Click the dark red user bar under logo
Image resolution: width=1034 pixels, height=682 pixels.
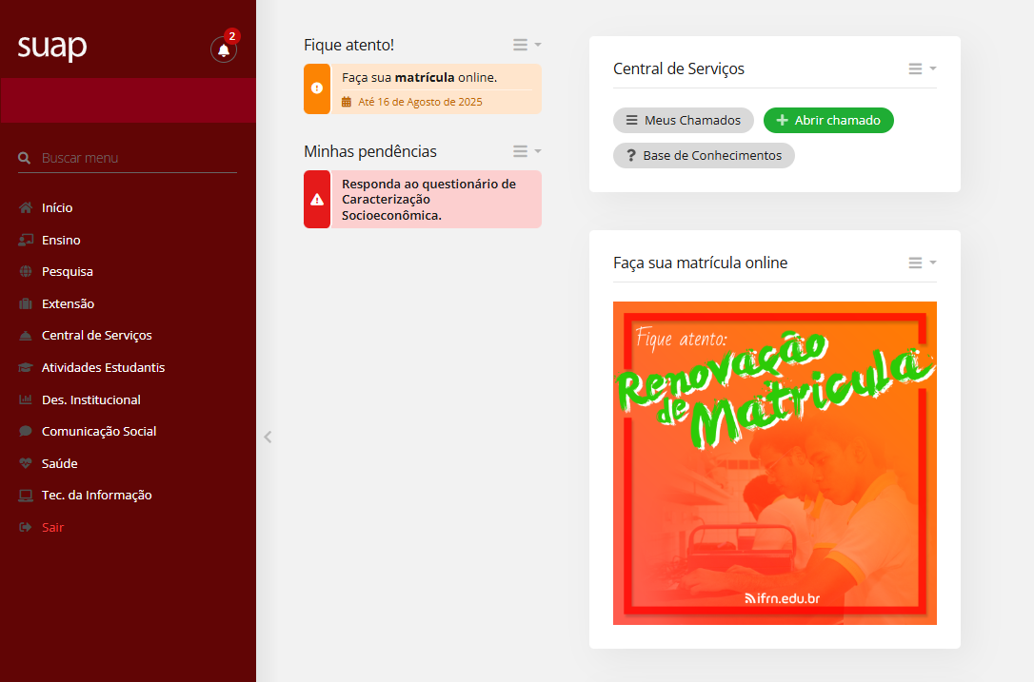[x=128, y=100]
